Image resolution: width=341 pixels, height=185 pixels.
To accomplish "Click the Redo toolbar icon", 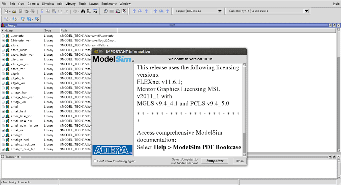I will point(66,11).
